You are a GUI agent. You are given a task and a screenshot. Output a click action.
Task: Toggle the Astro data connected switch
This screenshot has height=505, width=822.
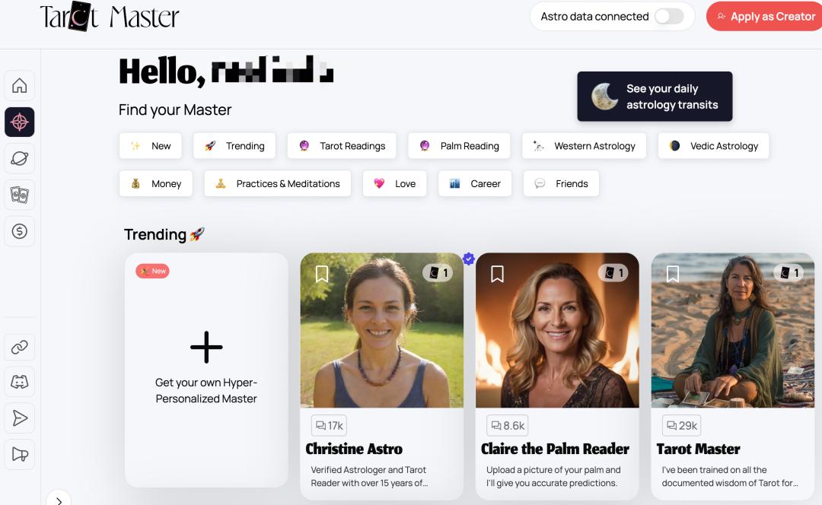coord(669,16)
